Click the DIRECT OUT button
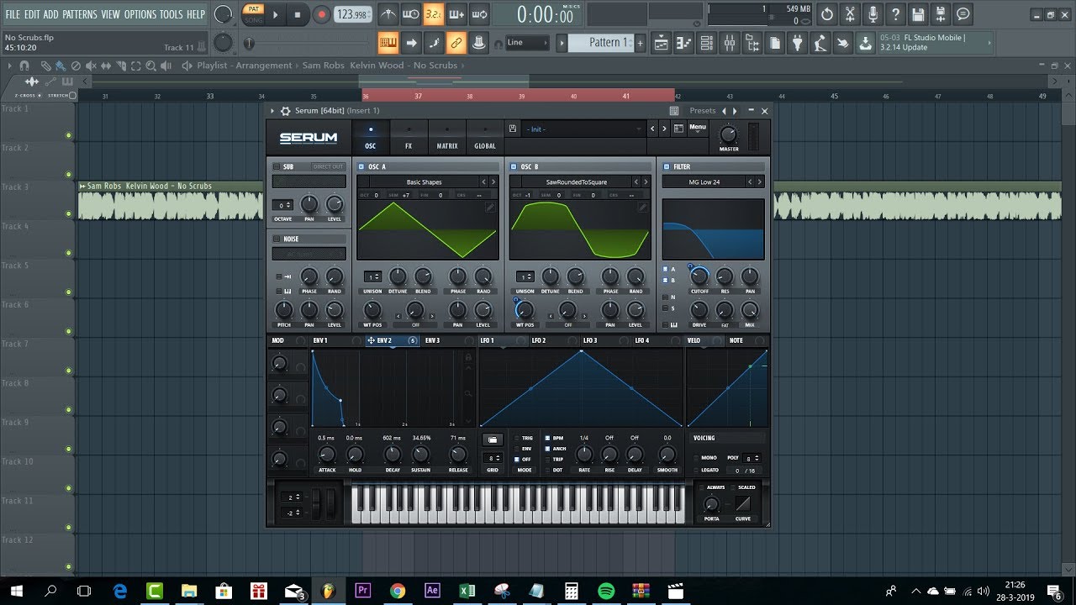 (328, 166)
